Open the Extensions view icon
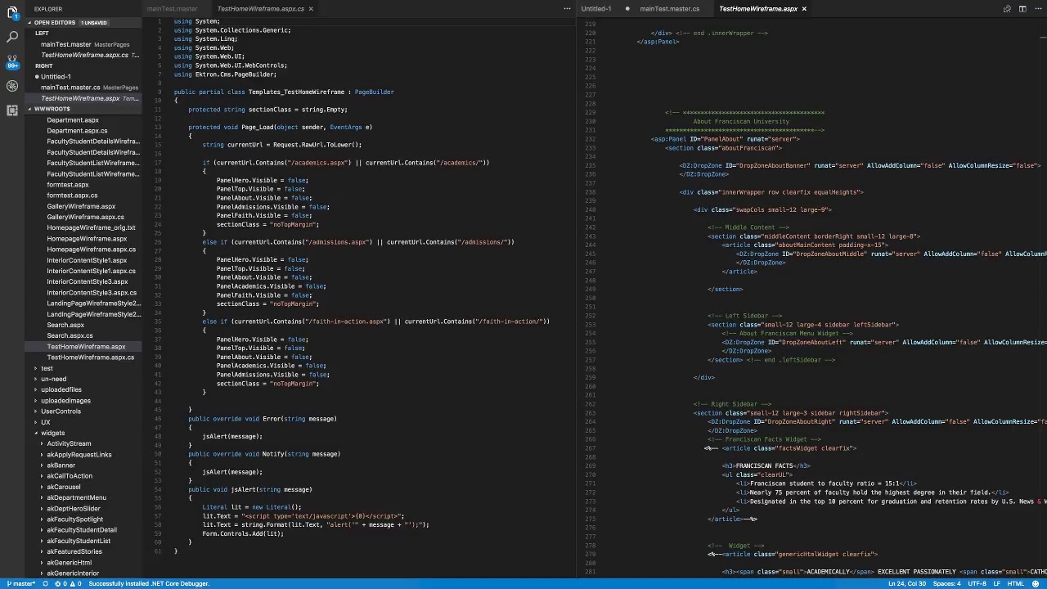1047x589 pixels. tap(12, 110)
